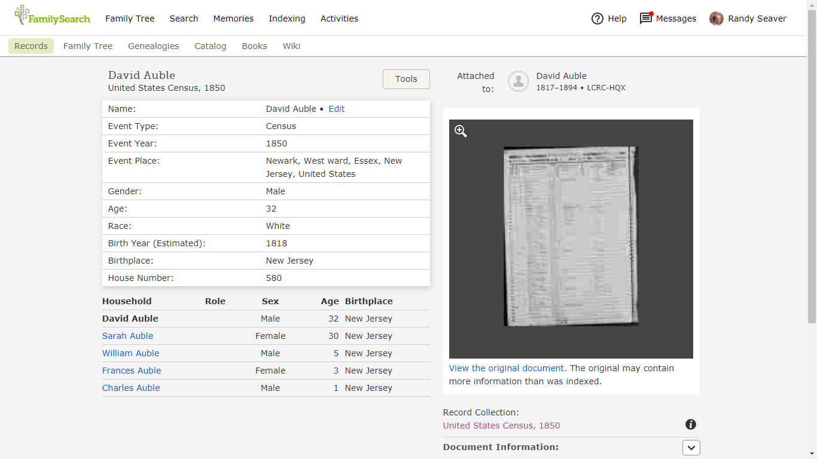The height and width of the screenshot is (459, 817).
Task: Open the Catalog tab
Action: tap(210, 46)
